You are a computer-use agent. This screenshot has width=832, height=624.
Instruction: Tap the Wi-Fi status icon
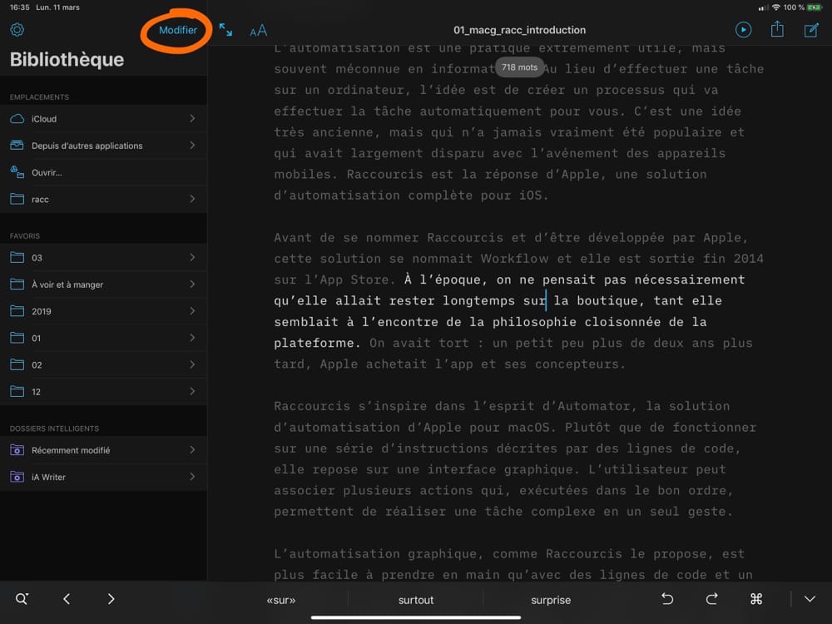[775, 7]
